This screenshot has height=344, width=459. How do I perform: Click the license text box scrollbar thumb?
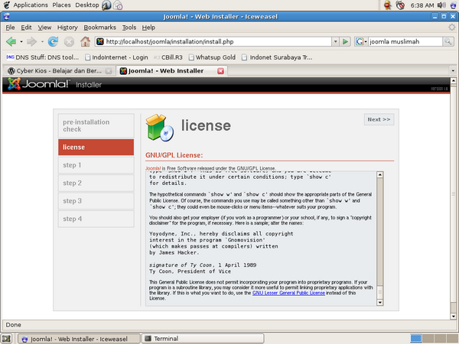point(379,290)
